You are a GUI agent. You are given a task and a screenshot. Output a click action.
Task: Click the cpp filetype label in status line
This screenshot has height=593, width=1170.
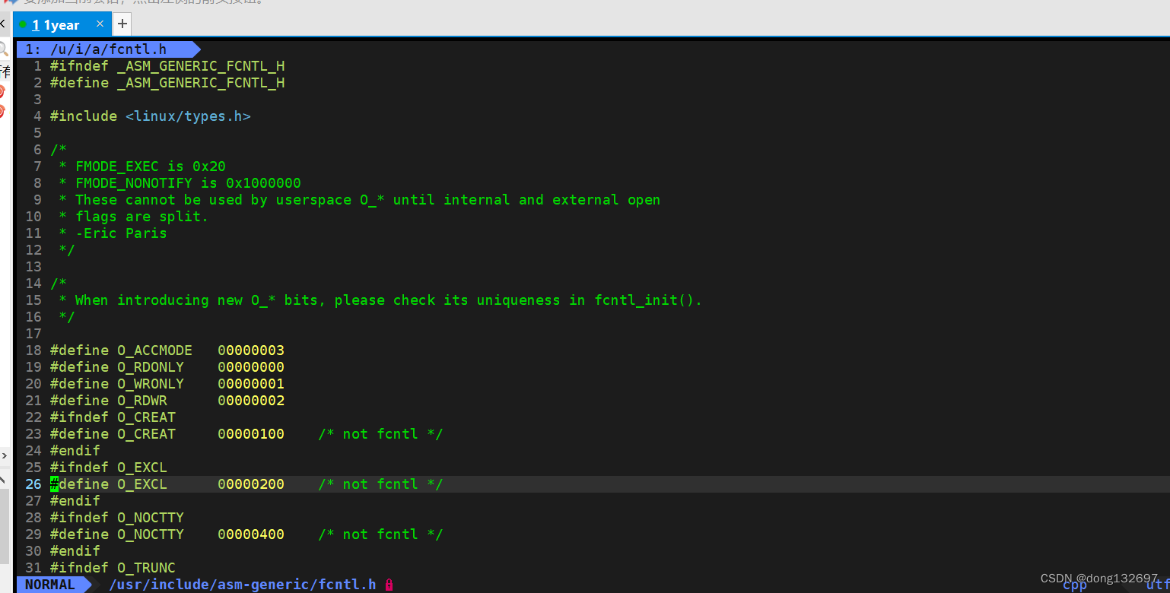coord(1075,585)
